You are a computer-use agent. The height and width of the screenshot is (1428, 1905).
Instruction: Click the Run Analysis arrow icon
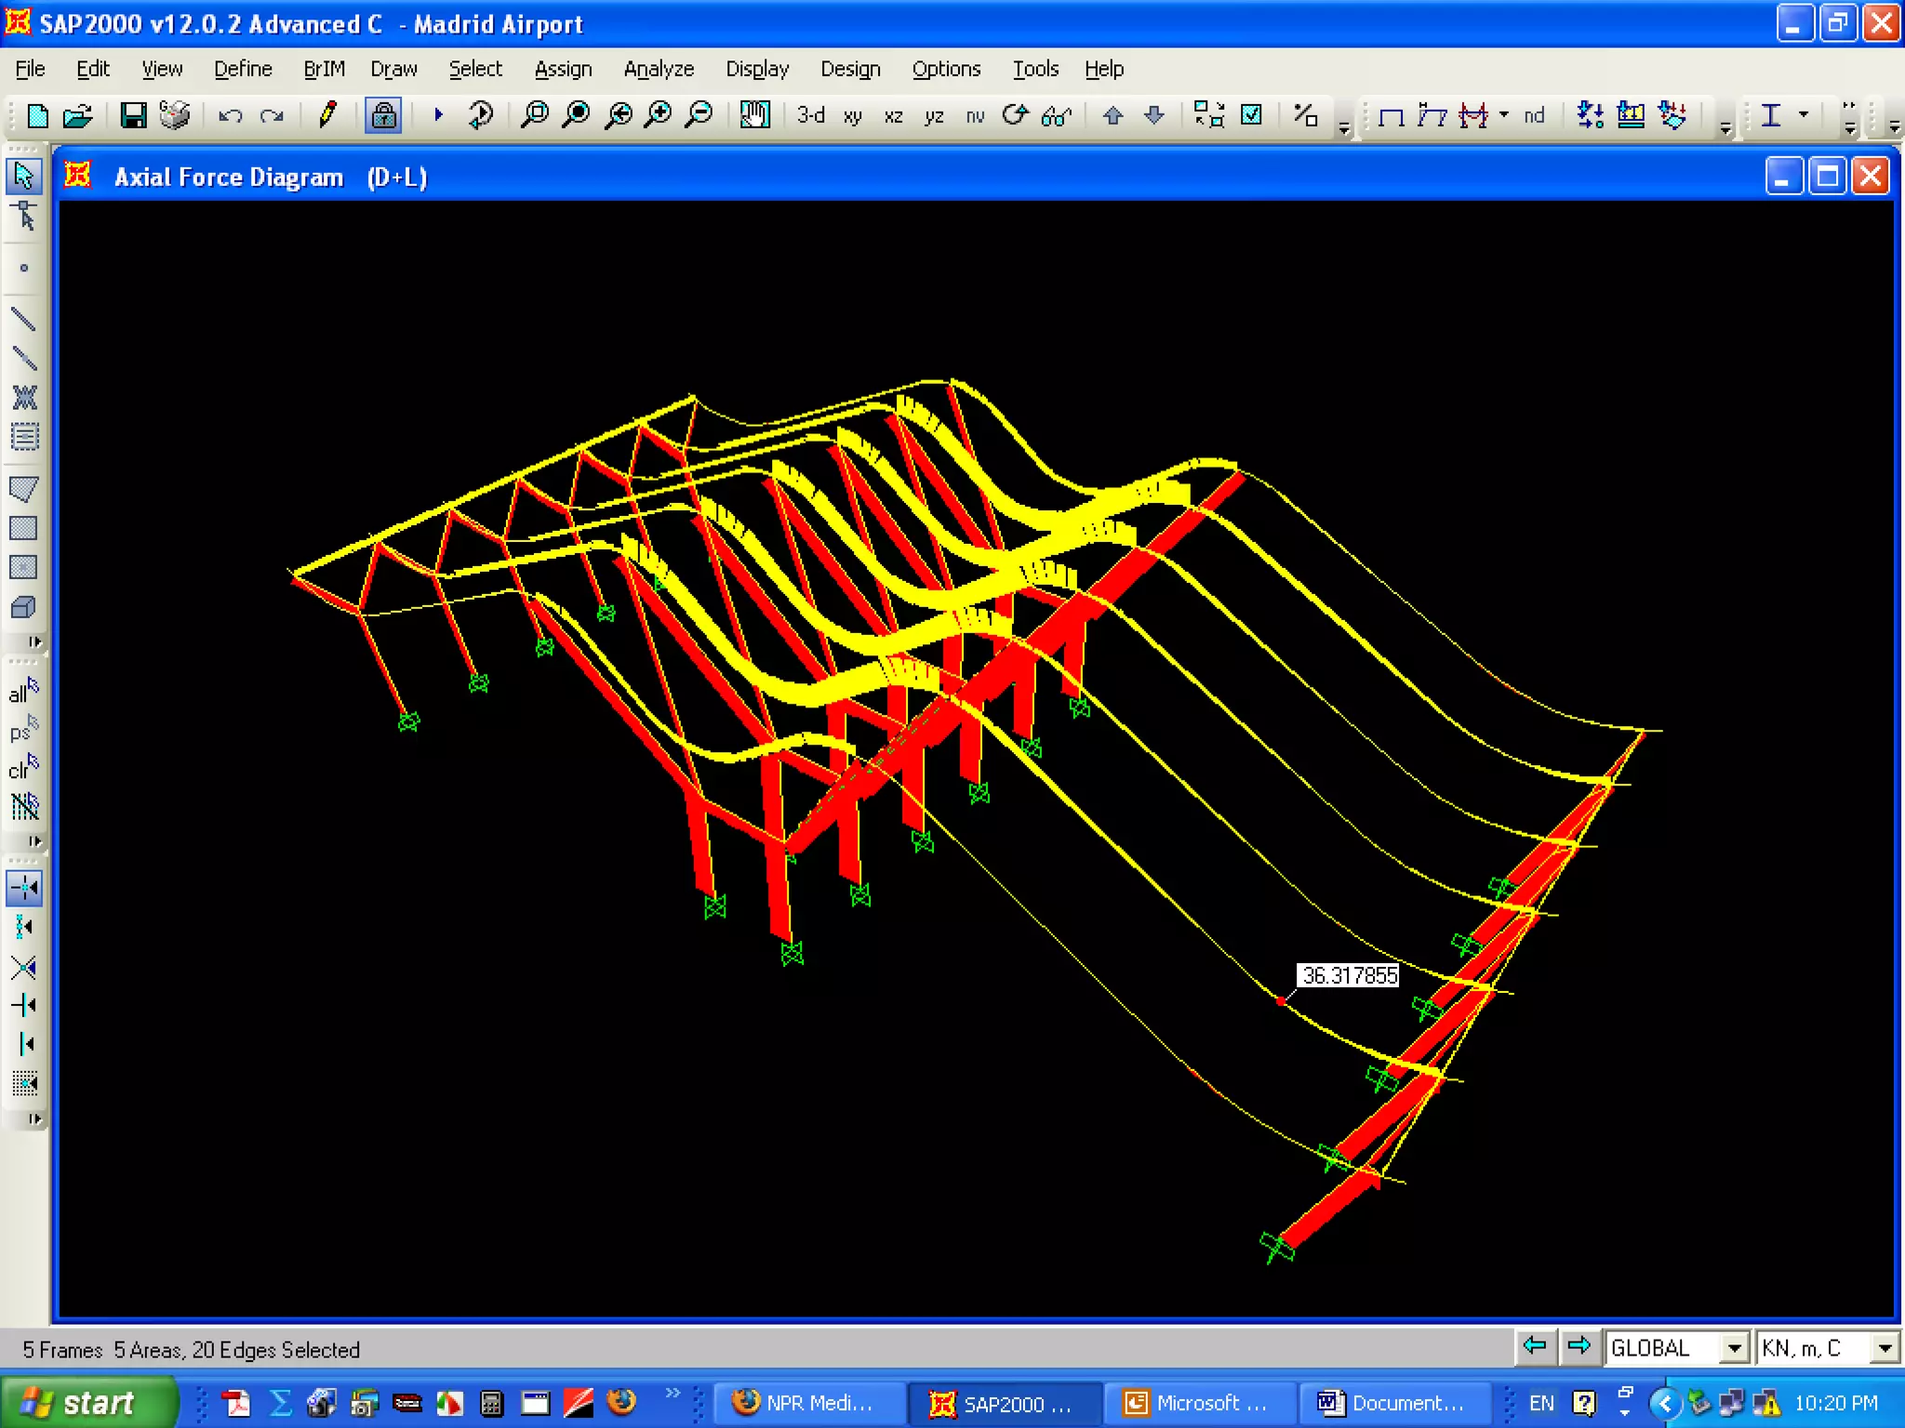point(438,115)
